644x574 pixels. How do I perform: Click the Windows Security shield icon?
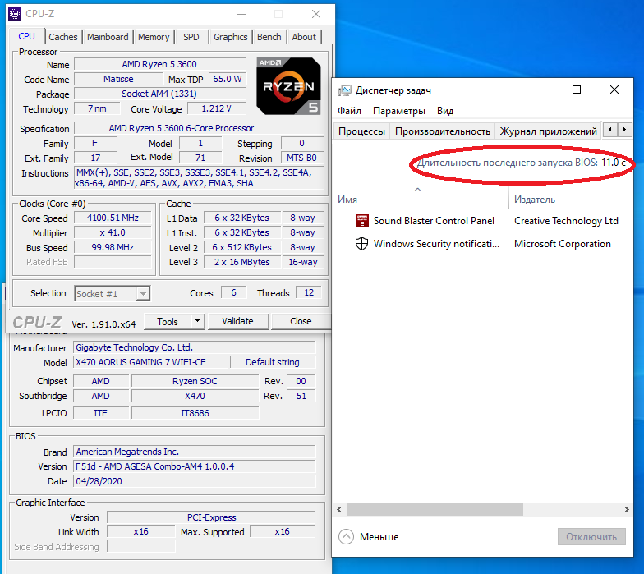tap(361, 244)
